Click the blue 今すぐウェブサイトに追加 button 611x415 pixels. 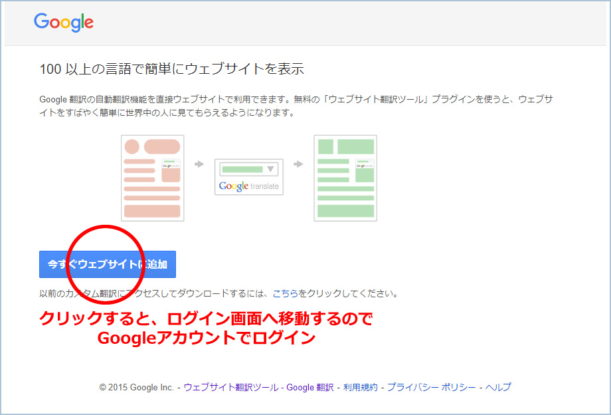click(x=108, y=265)
